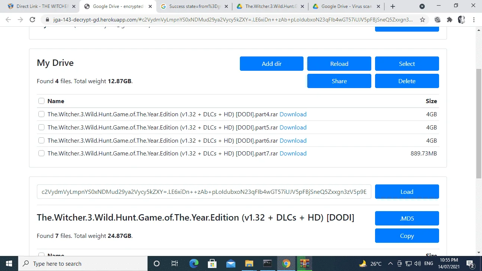Open WinRAR from the taskbar

pyautogui.click(x=304, y=263)
